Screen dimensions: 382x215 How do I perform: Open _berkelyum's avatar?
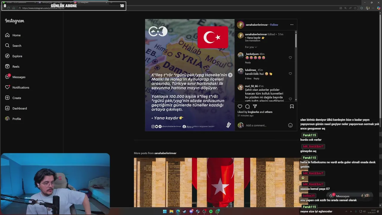[241, 55]
